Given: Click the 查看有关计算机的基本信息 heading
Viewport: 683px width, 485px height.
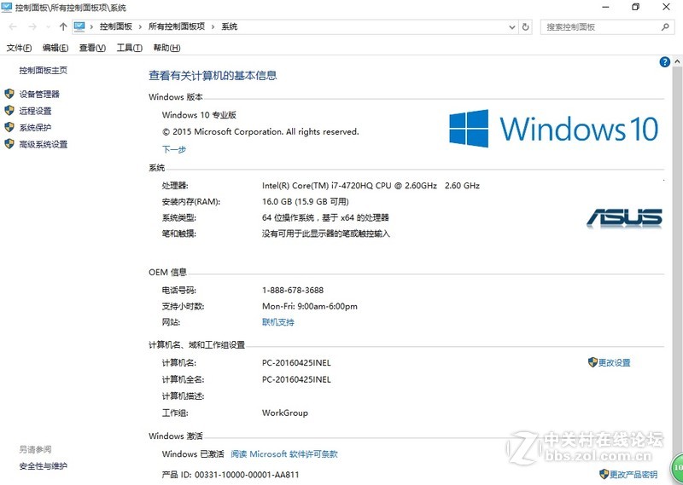Looking at the screenshot, I should pyautogui.click(x=213, y=76).
